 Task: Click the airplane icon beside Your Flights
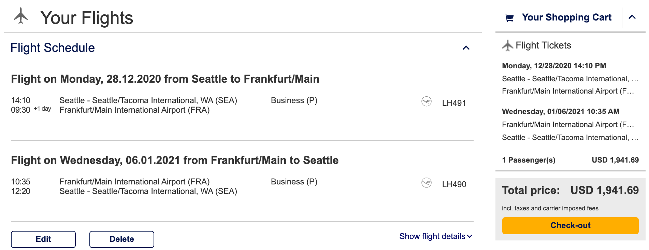21,16
